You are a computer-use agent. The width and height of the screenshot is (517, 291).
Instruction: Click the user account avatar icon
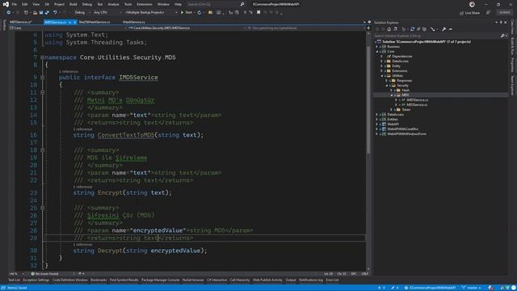[x=472, y=4]
